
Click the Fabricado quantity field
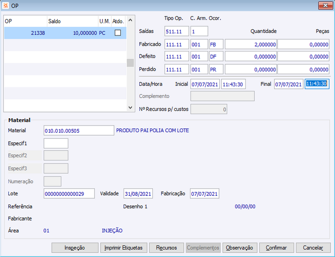pyautogui.click(x=251, y=44)
